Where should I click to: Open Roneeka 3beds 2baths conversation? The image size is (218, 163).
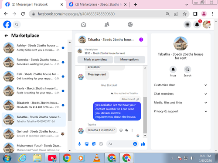click(34, 62)
